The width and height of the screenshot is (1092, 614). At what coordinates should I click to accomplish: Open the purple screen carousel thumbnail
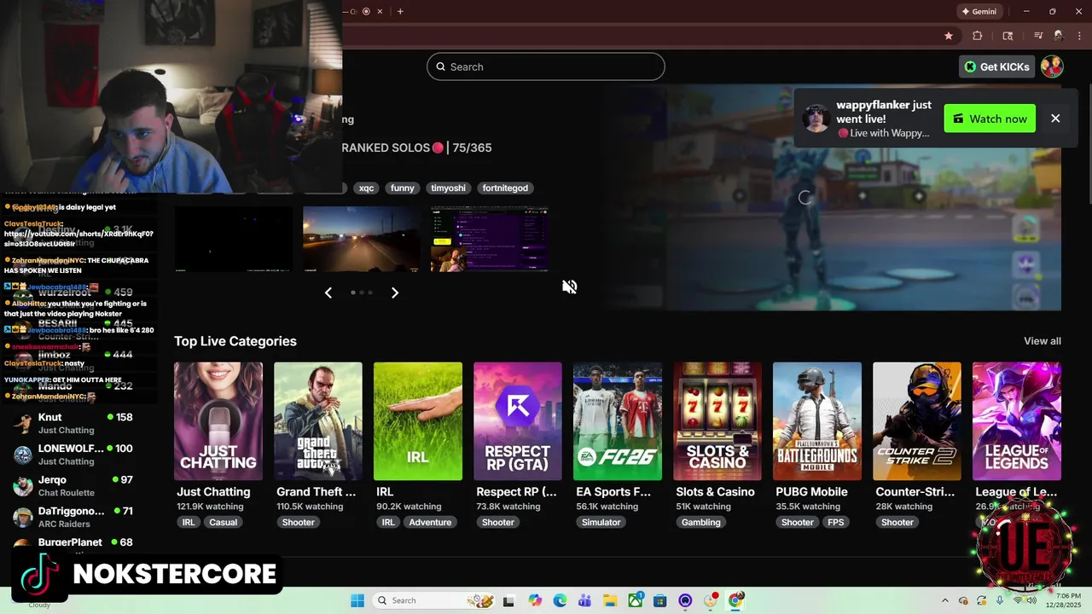coord(490,239)
